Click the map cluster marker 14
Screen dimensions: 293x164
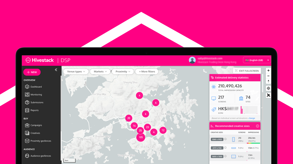pyautogui.click(x=134, y=126)
